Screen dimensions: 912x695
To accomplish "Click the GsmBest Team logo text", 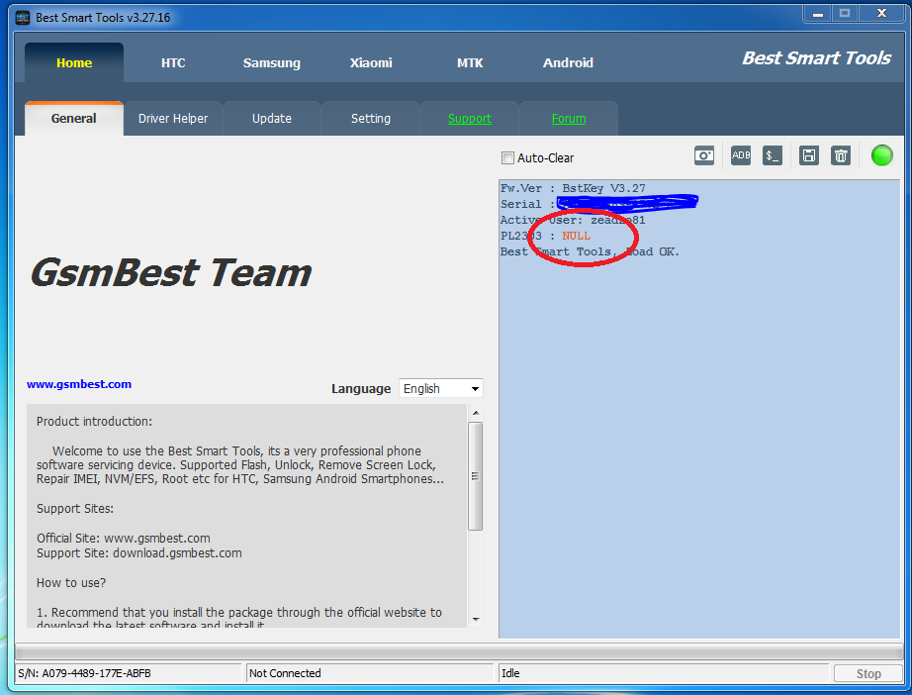I will [x=171, y=272].
